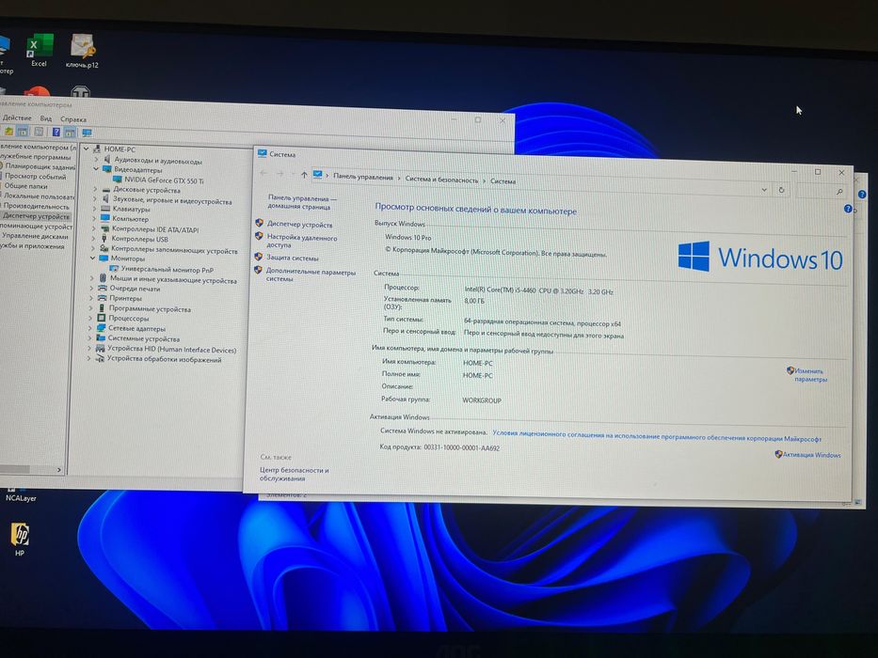Click the blue help question-mark toolbar icon in Computer Management

click(56, 132)
